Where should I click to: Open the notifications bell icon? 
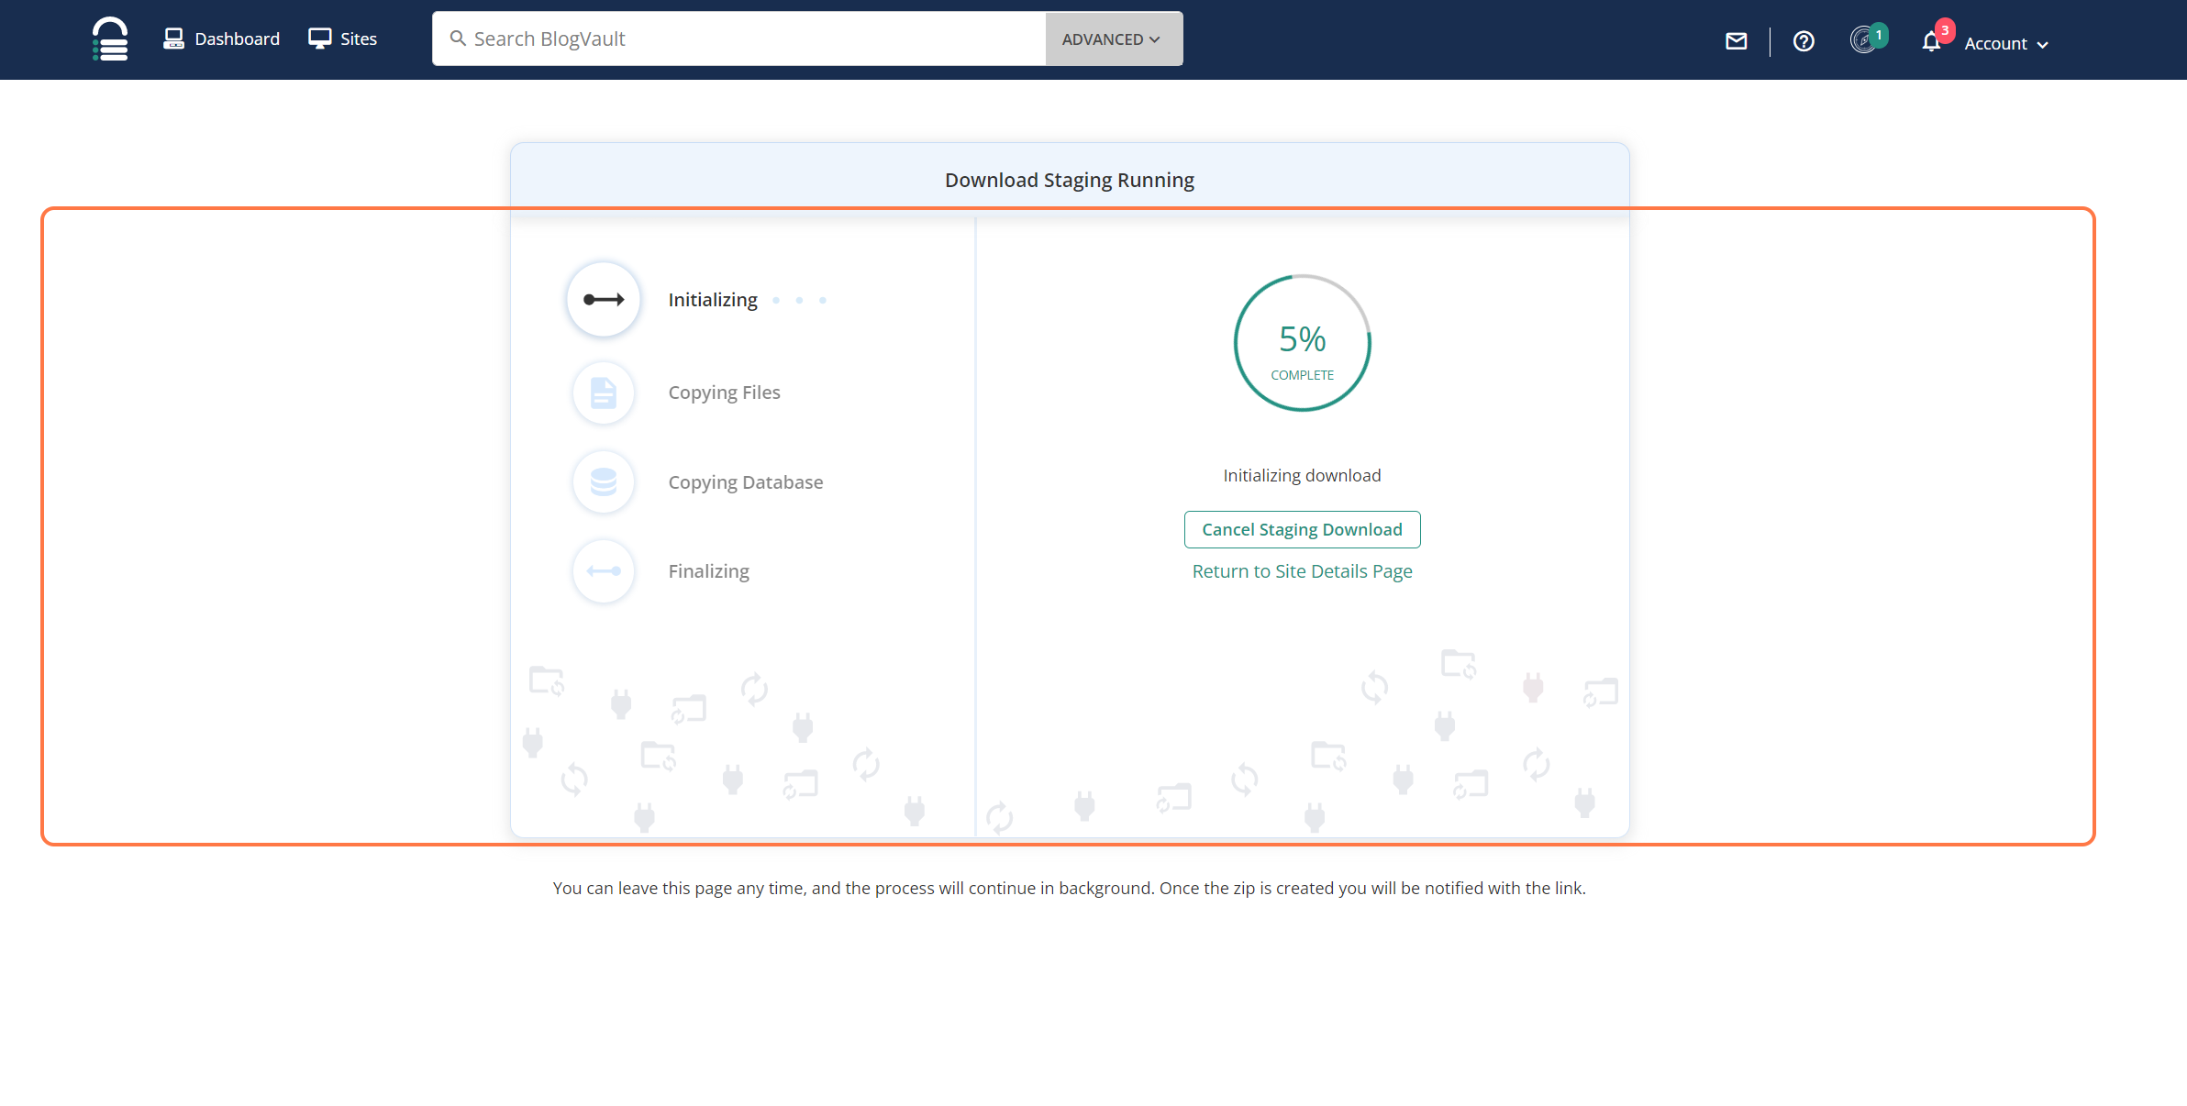[x=1931, y=42]
